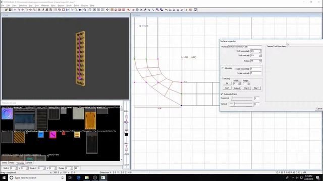Click the bottom bar Scale H spinner arrows
This screenshot has width=323, height=181.
tap(44, 168)
